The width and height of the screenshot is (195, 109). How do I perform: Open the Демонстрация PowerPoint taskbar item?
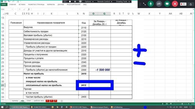point(100,107)
